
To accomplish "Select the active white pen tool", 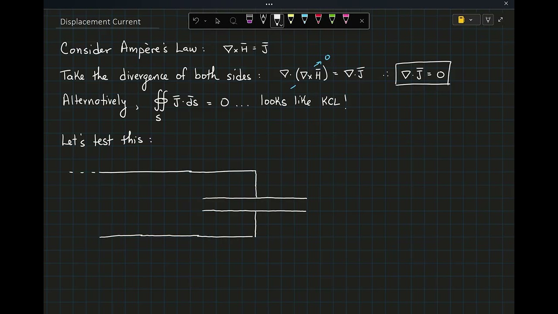I will (277, 20).
